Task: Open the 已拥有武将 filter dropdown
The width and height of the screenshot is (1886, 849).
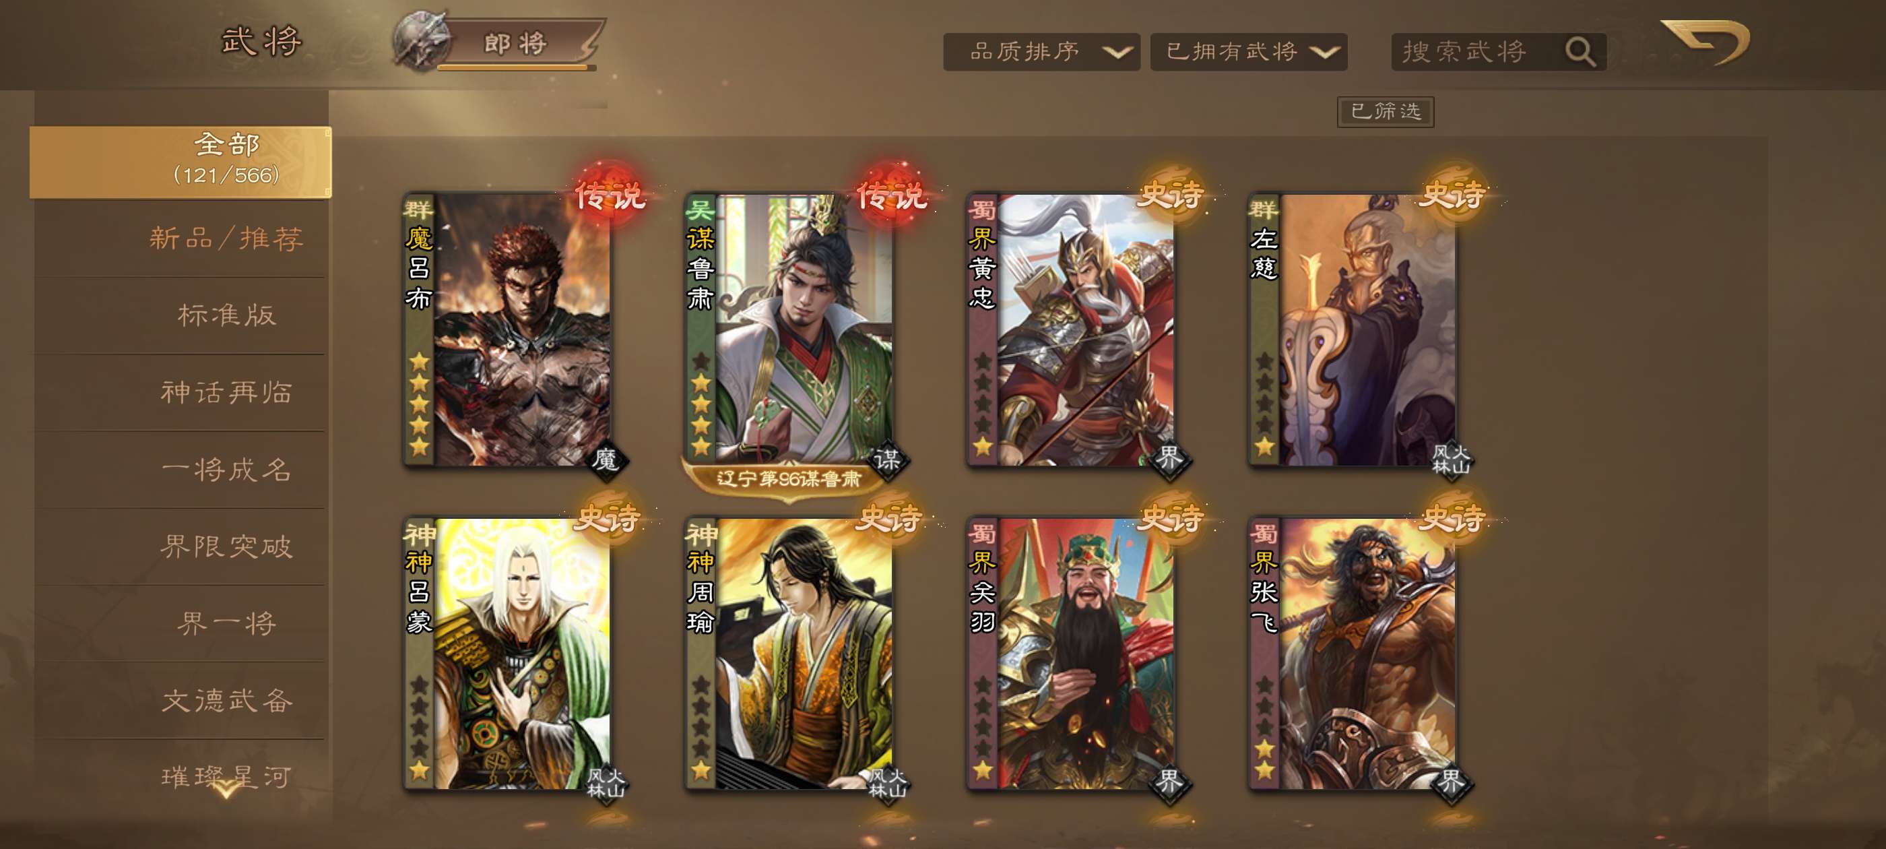Action: click(x=1248, y=52)
